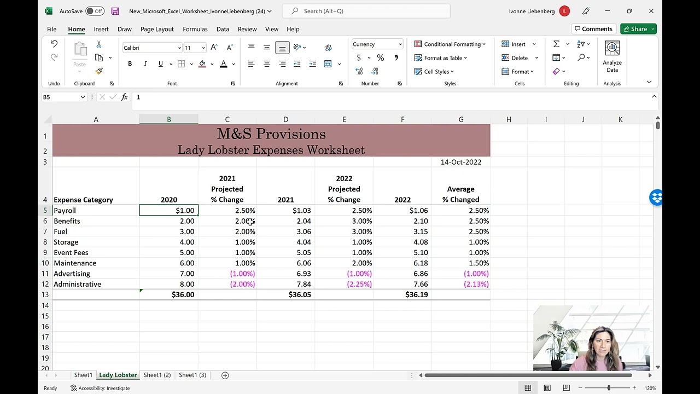Image resolution: width=700 pixels, height=394 pixels.
Task: Switch to the Insert tab
Action: click(101, 29)
